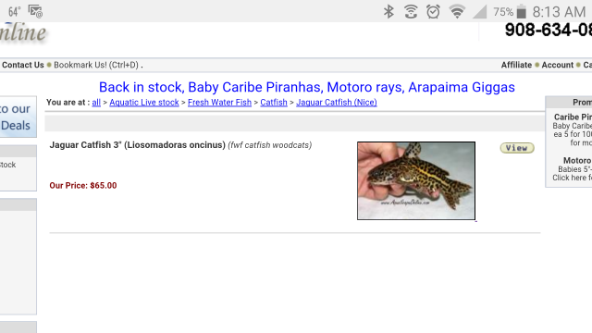The width and height of the screenshot is (592, 333).
Task: Click the View button for Jaguar Catfish
Action: click(x=517, y=148)
